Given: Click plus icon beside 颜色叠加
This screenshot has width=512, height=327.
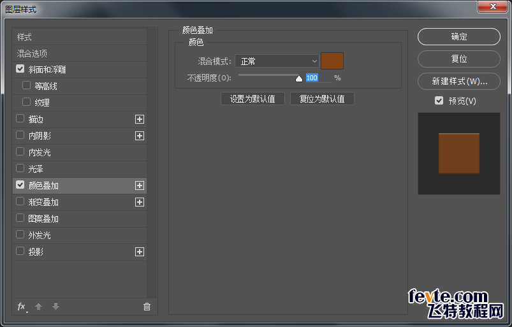Looking at the screenshot, I should (140, 185).
